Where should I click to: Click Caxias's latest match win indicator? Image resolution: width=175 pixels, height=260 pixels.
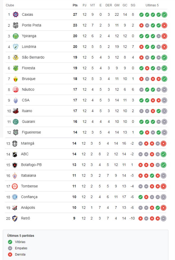pyautogui.click(x=164, y=15)
